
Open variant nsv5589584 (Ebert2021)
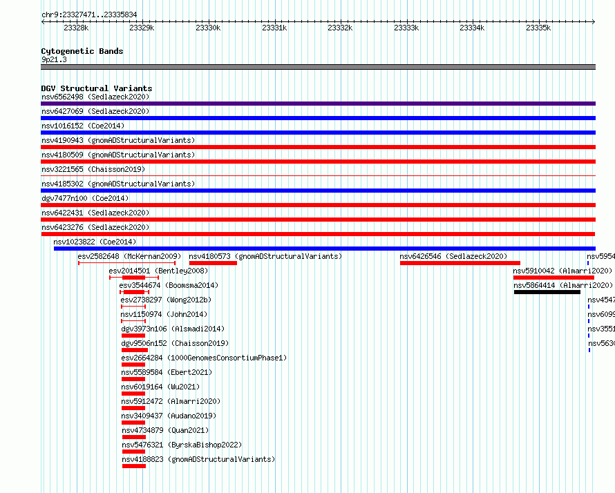click(167, 372)
